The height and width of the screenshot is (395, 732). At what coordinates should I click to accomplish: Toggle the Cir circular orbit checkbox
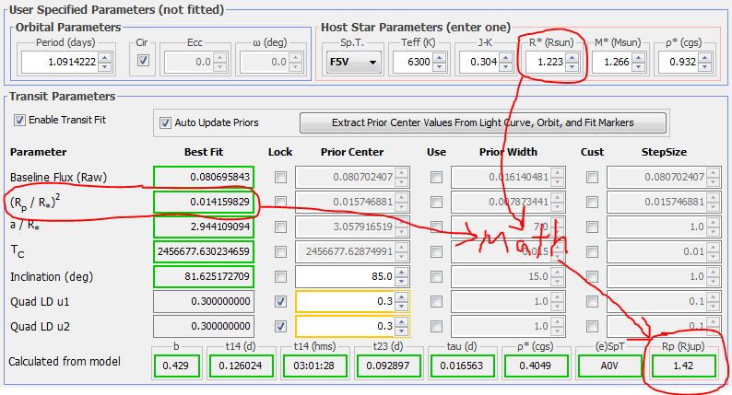(x=143, y=62)
